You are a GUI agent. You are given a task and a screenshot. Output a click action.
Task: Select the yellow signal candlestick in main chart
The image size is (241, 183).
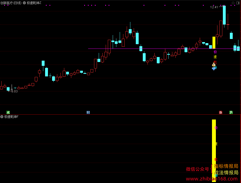pyautogui.click(x=214, y=43)
